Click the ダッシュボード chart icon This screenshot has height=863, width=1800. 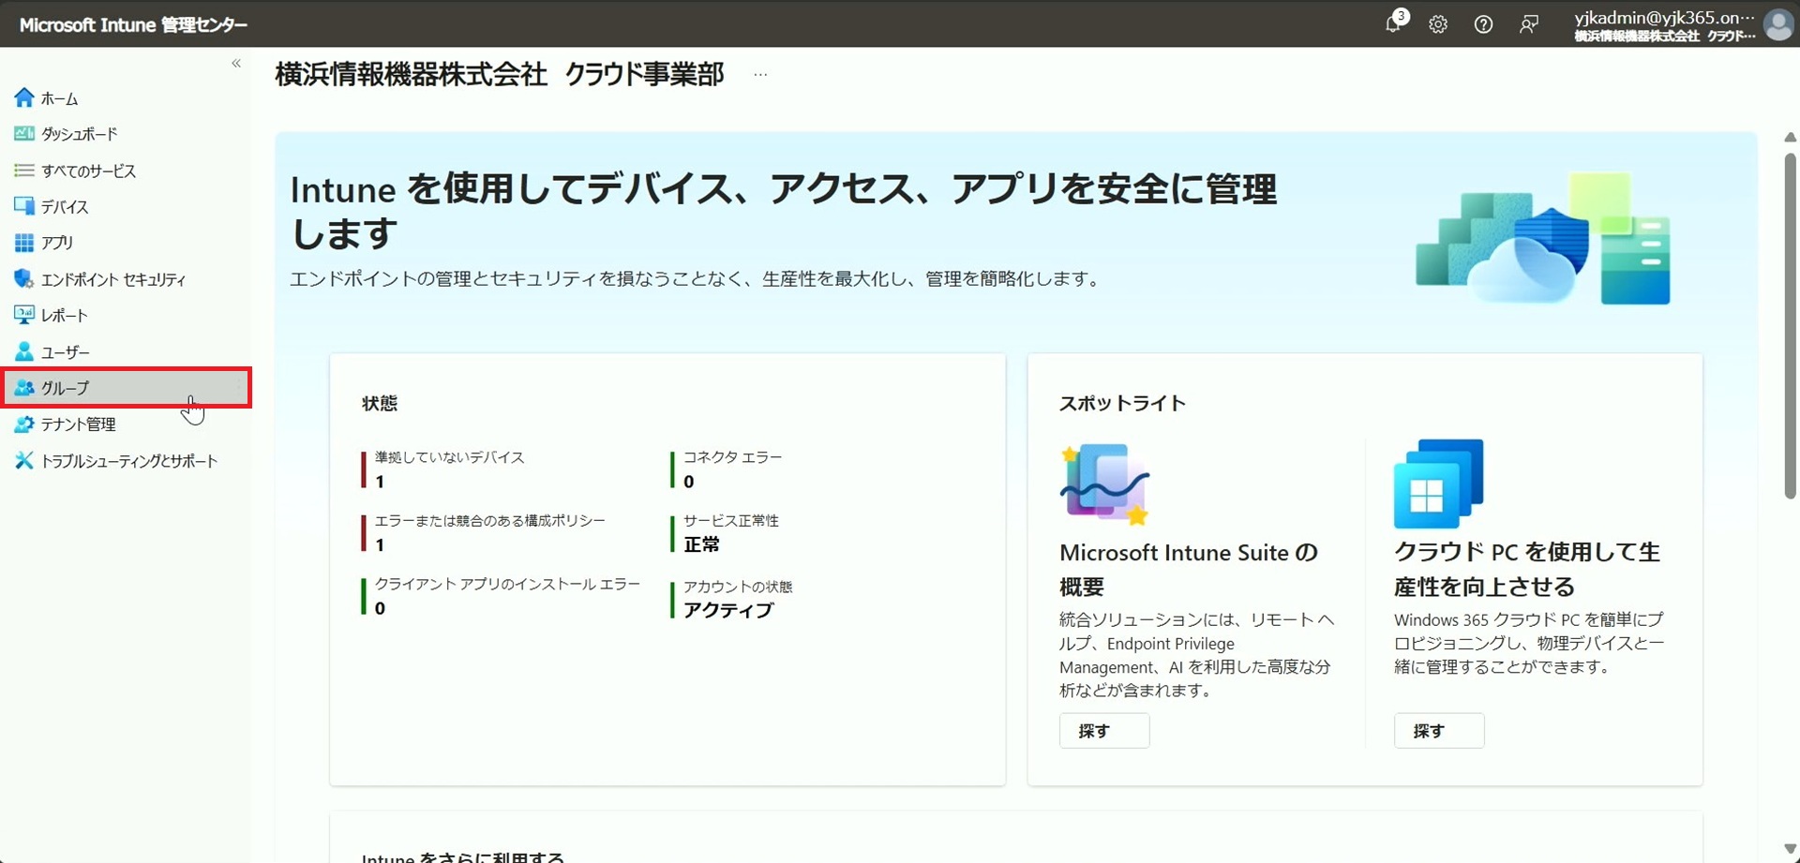(x=24, y=134)
